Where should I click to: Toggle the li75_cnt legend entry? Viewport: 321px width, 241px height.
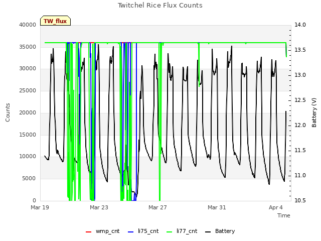(x=143, y=231)
